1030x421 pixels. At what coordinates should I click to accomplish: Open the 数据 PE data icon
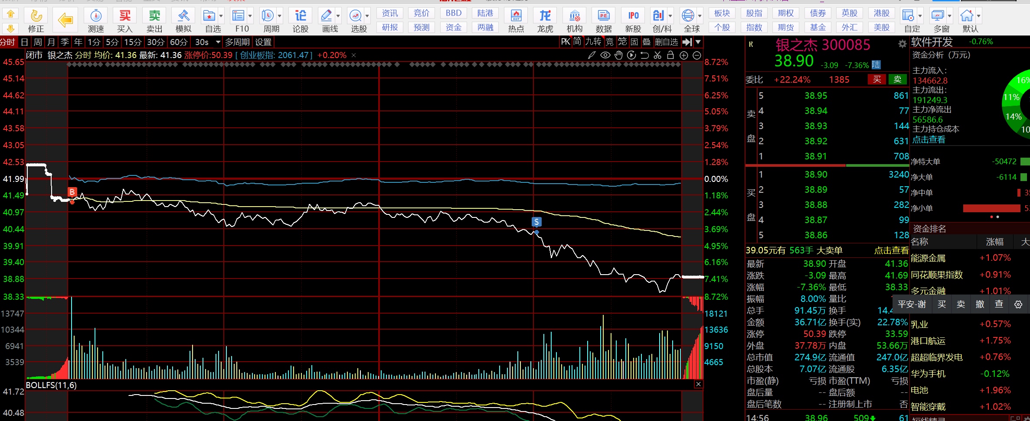[x=604, y=16]
